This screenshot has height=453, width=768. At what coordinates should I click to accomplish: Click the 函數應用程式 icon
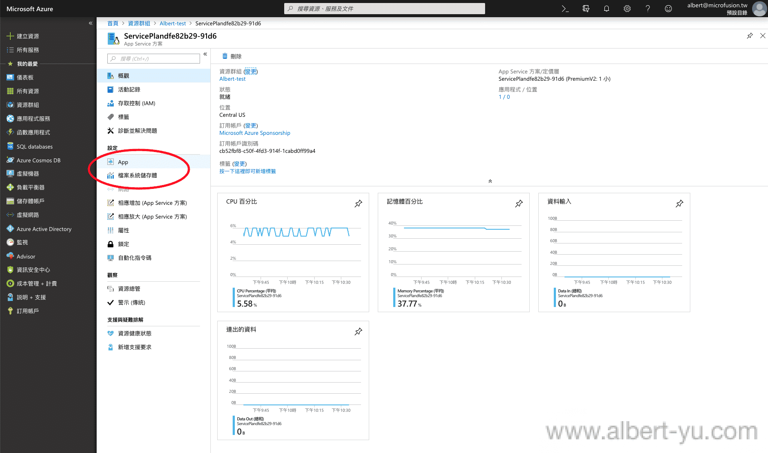10,132
